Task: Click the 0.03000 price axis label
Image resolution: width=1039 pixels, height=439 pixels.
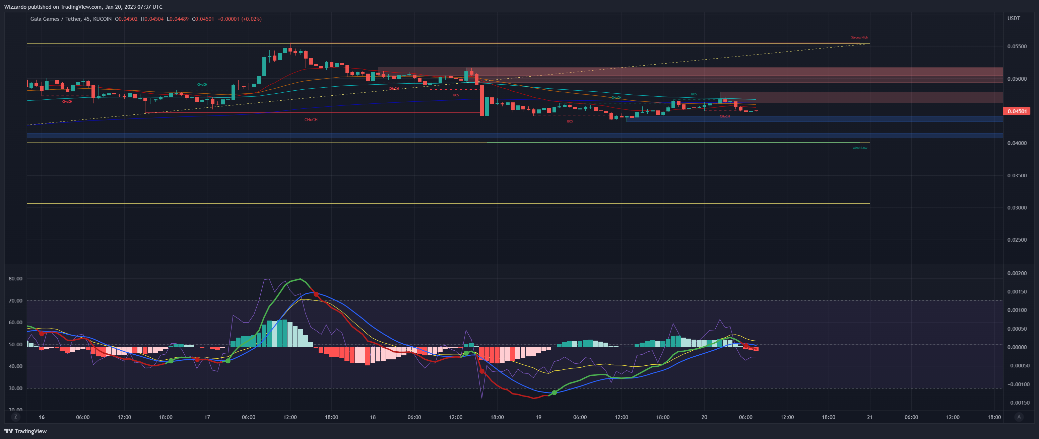Action: point(1017,208)
